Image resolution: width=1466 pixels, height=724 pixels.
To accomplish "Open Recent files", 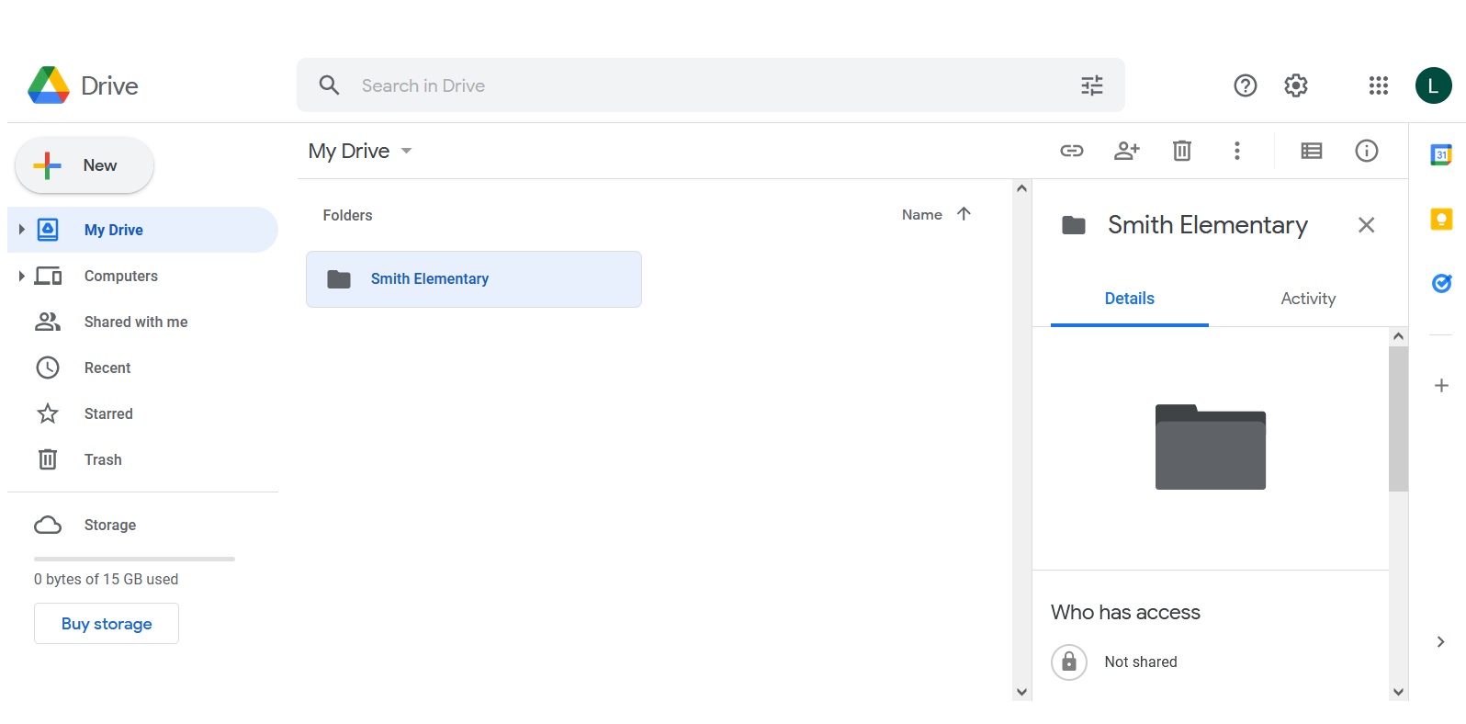I will coord(142,368).
